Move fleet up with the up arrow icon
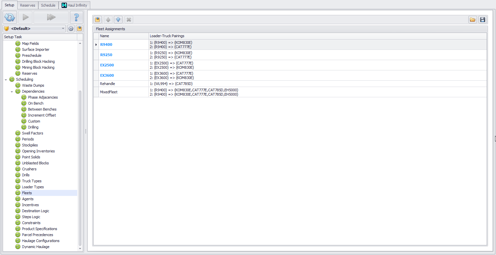 tap(108, 20)
